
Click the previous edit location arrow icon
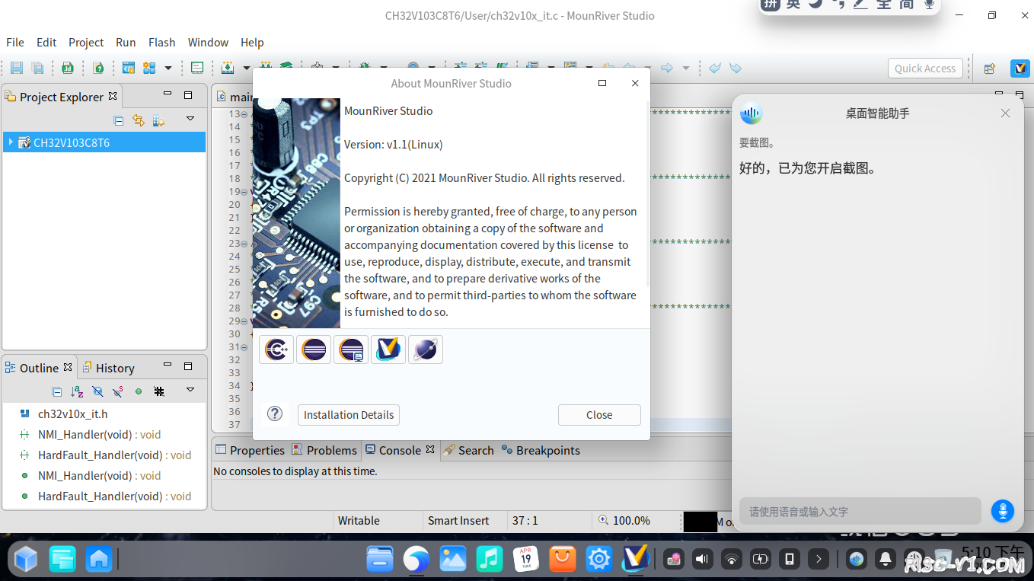pyautogui.click(x=715, y=68)
